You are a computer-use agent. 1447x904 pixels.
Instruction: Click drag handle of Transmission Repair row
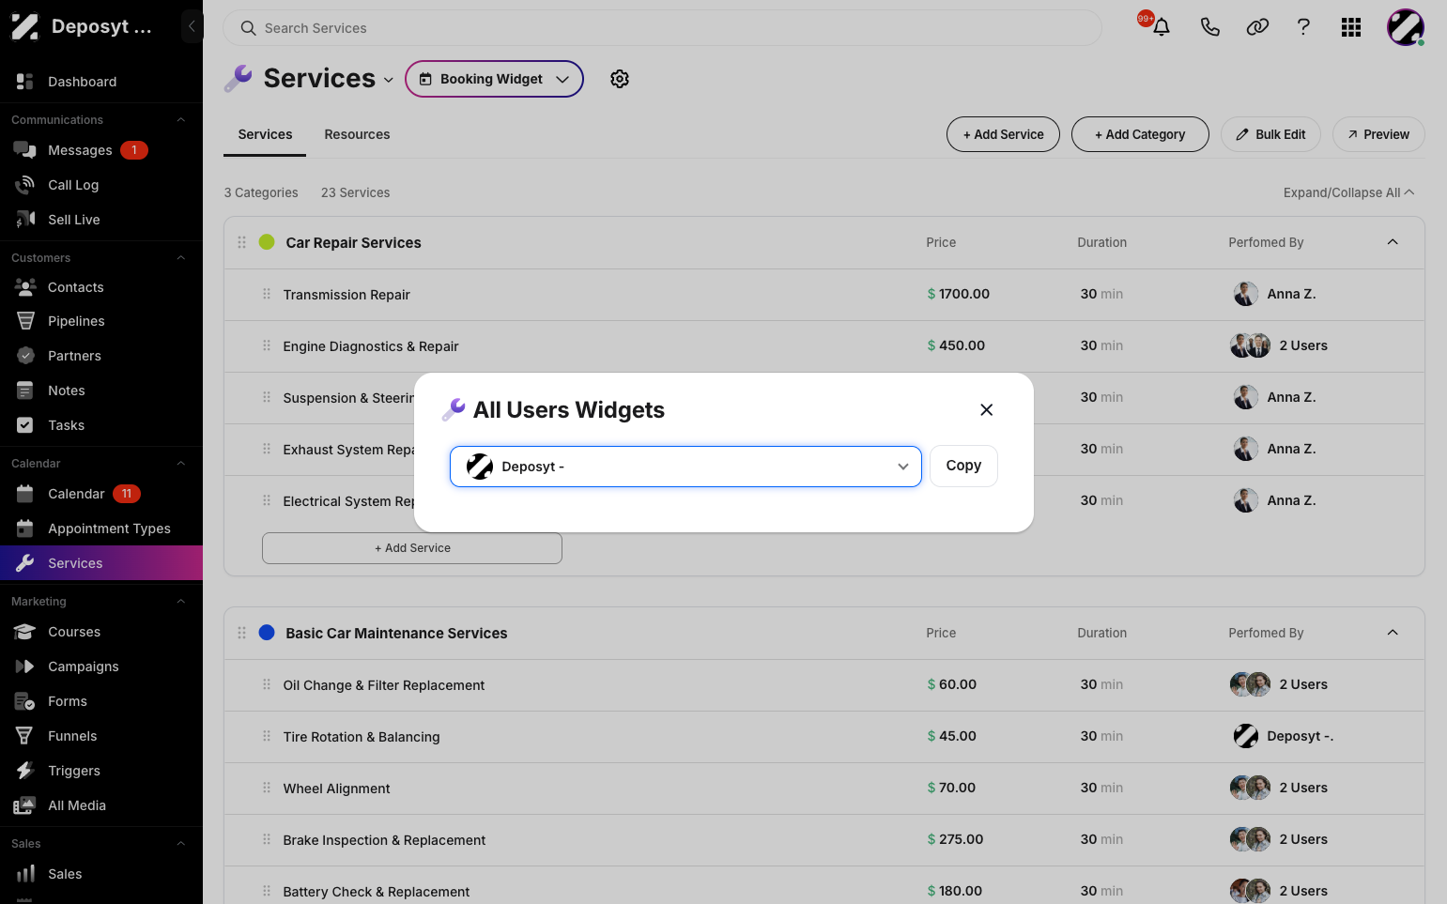click(x=267, y=294)
